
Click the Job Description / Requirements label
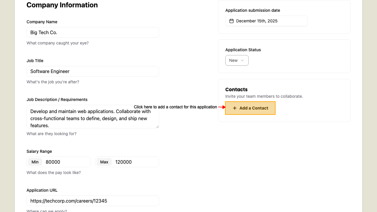57,100
